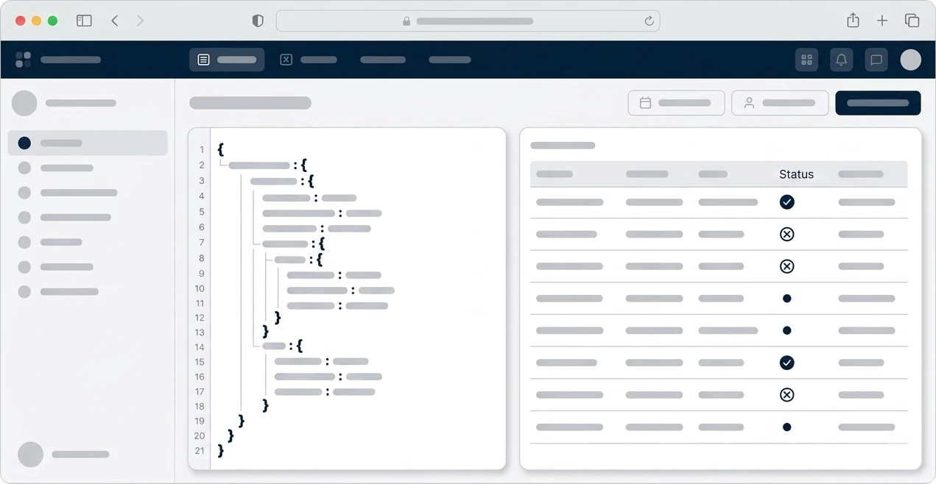Click the profile avatar atop the left sidebar

tap(24, 103)
